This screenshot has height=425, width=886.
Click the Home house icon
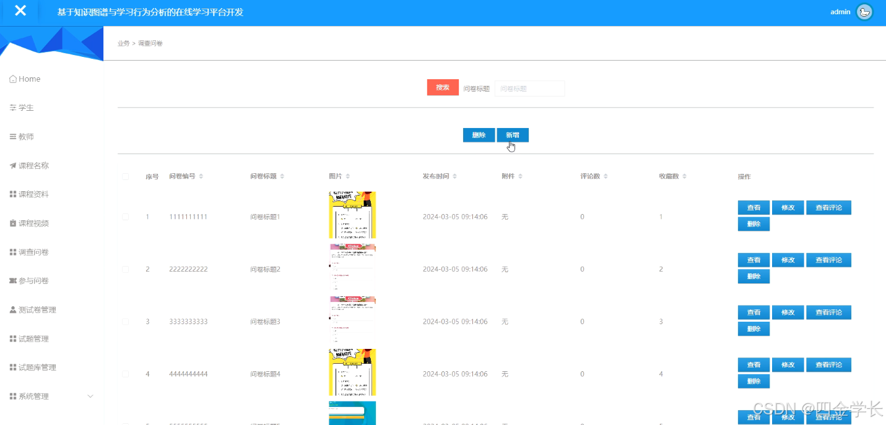coord(13,79)
